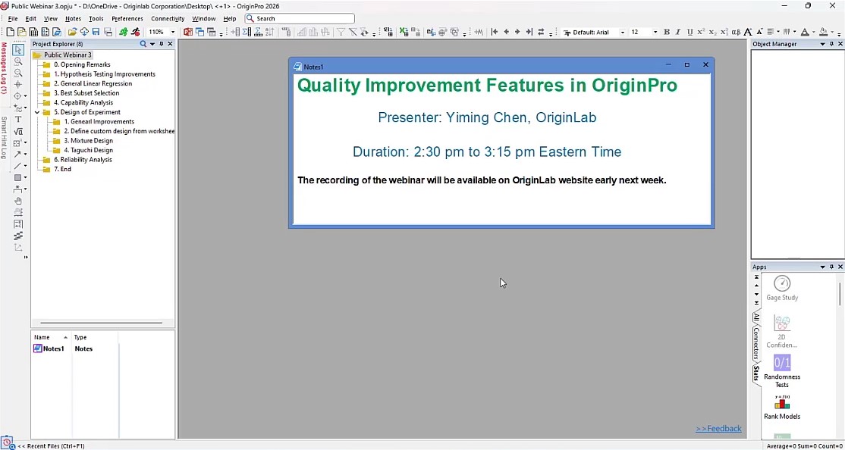This screenshot has height=450, width=845.
Task: Toggle Bold formatting
Action: 667,32
